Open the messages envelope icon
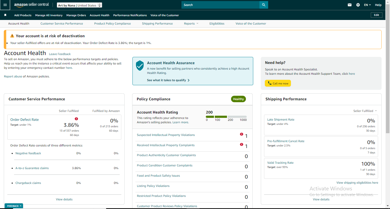This screenshot has height=209, width=390. coord(350,5)
